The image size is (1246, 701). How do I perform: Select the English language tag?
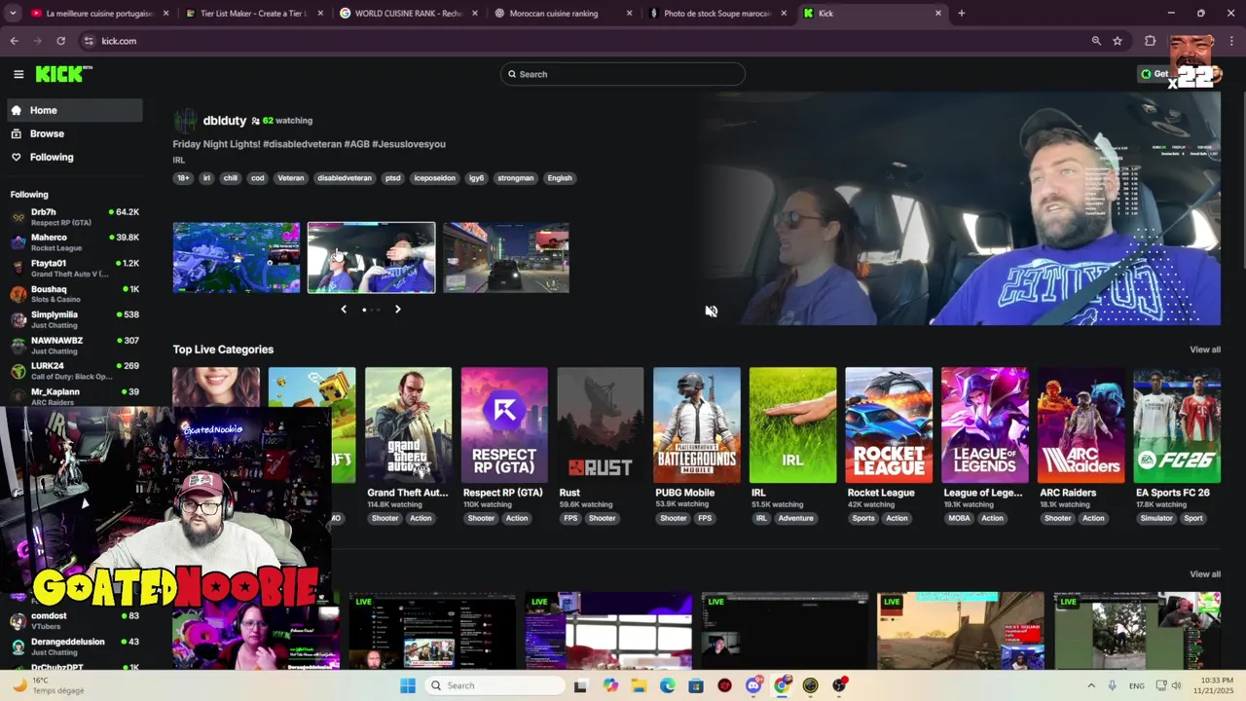(560, 178)
